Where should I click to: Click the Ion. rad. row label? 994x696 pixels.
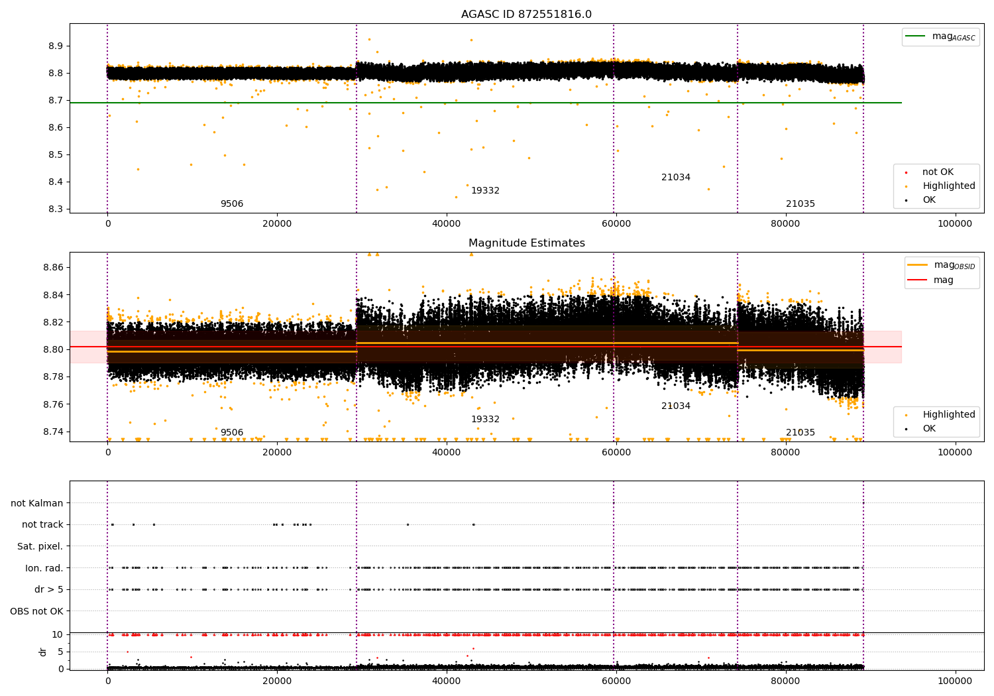click(44, 568)
